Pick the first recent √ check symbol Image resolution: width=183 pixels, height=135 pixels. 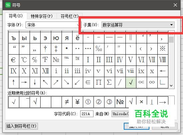[x=14, y=102]
